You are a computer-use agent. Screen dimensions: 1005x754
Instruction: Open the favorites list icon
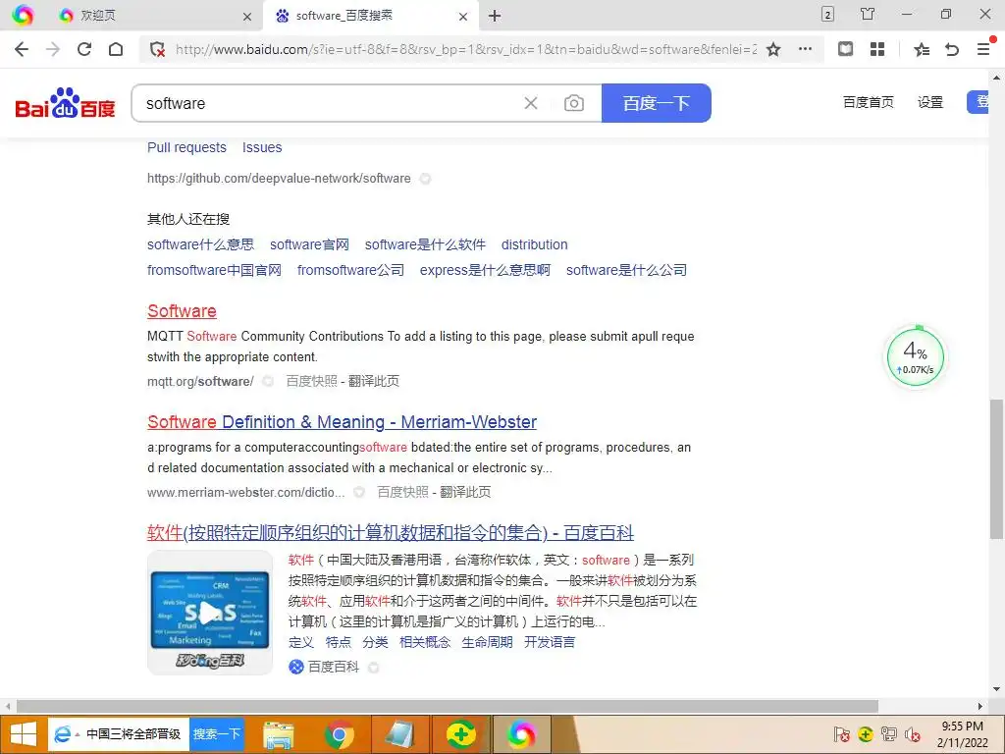tap(921, 49)
